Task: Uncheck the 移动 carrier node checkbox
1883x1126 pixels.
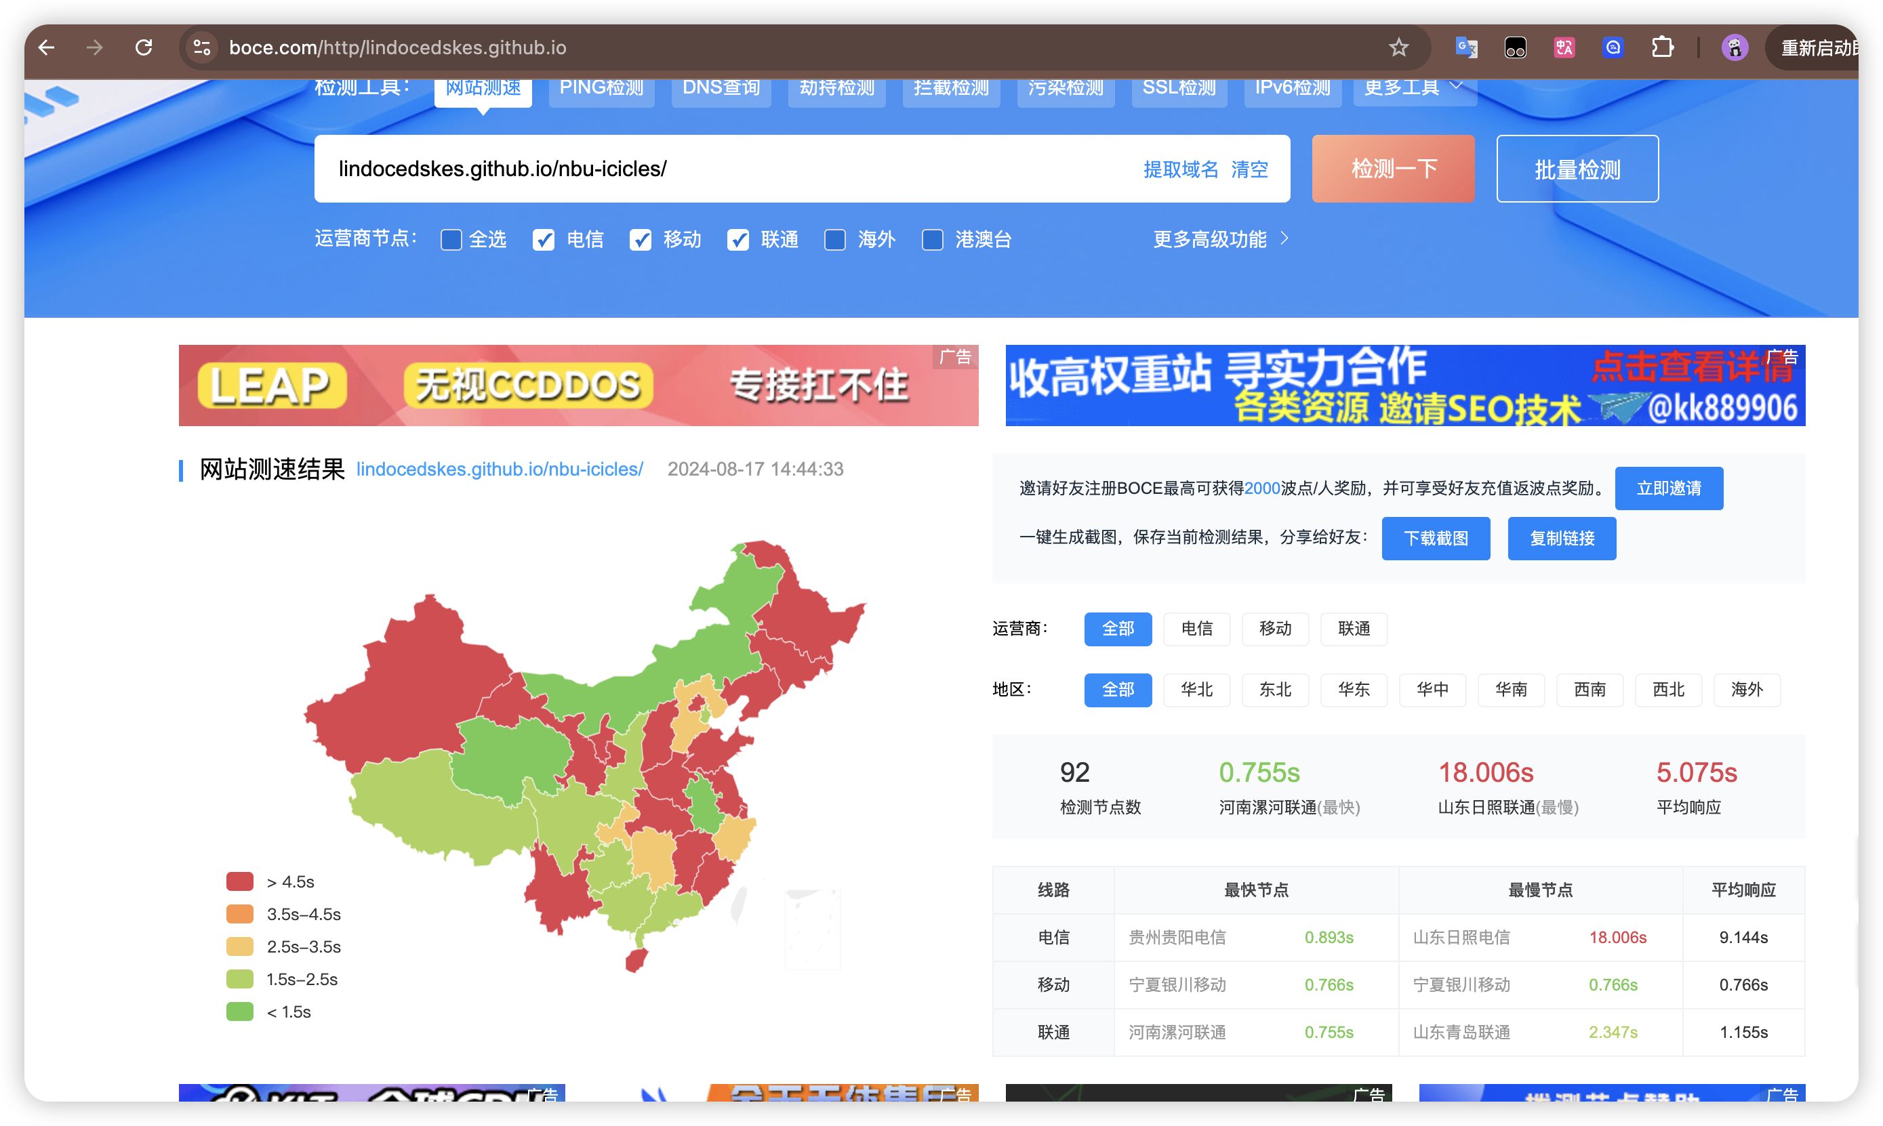Action: [641, 240]
